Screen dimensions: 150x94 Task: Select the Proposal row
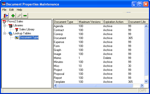[99, 74]
